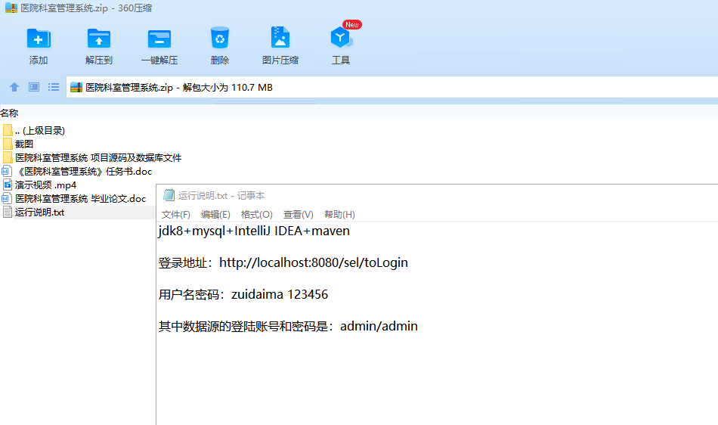
Task: Click the 解压到 (Extract to) toolbar icon
Action: click(x=99, y=39)
